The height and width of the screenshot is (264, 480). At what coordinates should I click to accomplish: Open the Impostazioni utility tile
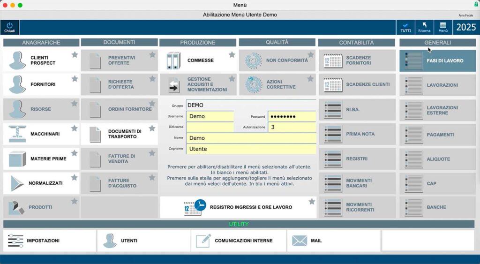[x=50, y=241]
